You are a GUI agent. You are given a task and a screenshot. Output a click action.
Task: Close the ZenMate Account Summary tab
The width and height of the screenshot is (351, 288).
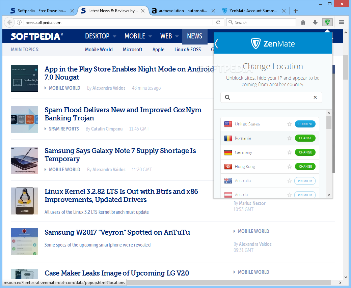tap(283, 11)
